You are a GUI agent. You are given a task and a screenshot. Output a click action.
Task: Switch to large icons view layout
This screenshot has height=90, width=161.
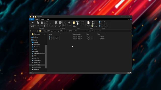tap(131, 73)
